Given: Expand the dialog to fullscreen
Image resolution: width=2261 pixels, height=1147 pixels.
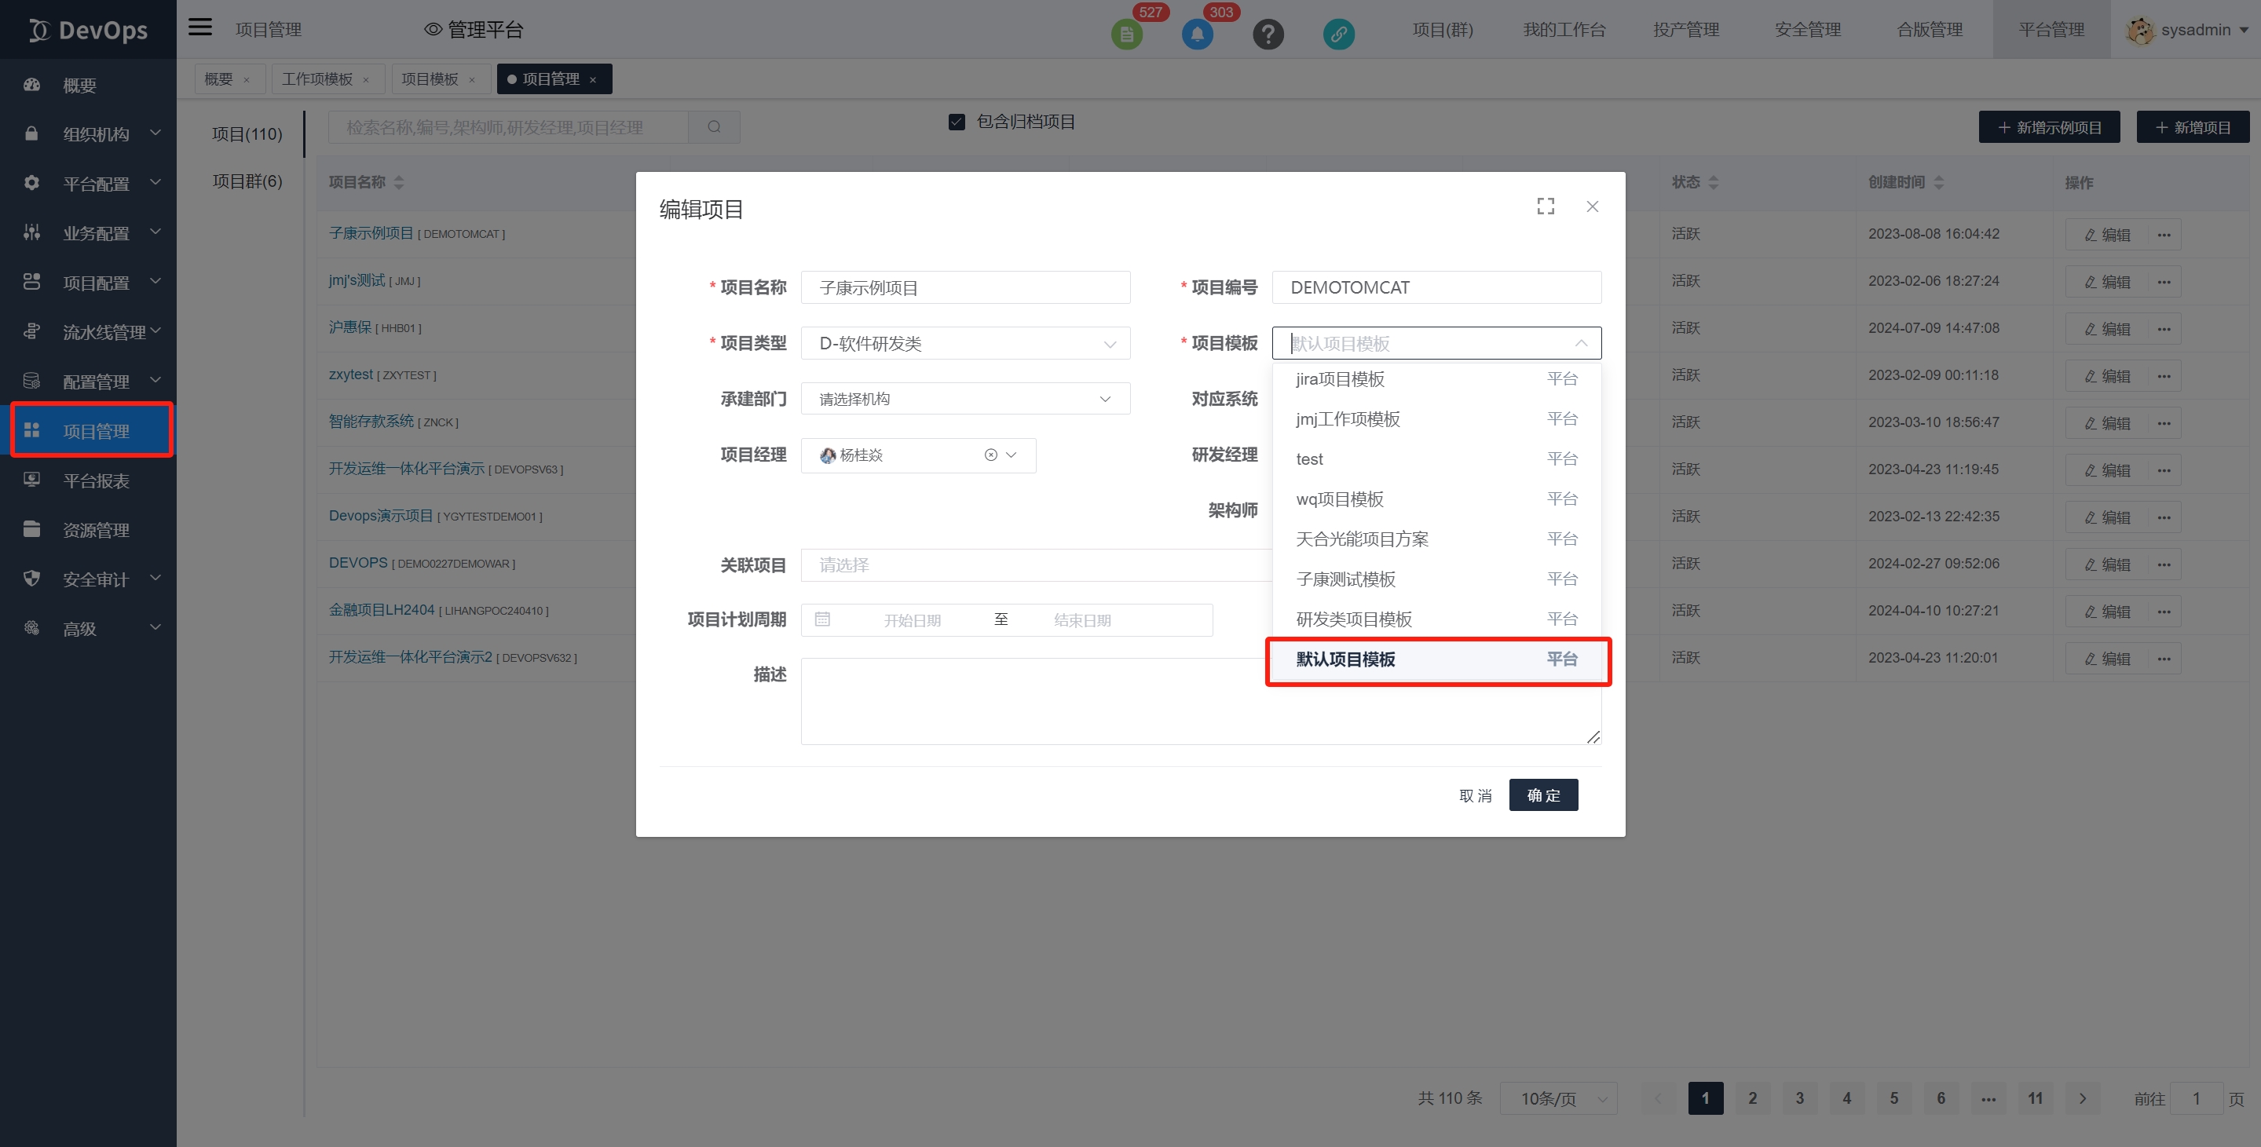Looking at the screenshot, I should click(x=1546, y=206).
